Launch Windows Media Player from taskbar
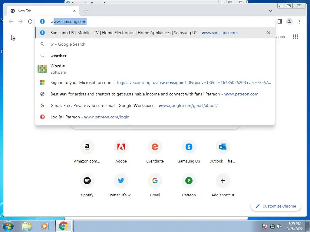Image resolution: width=310 pixels, height=232 pixels. pos(45,226)
